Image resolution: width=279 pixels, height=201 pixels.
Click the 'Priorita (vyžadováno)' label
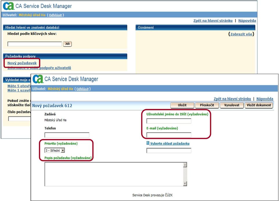(61, 143)
